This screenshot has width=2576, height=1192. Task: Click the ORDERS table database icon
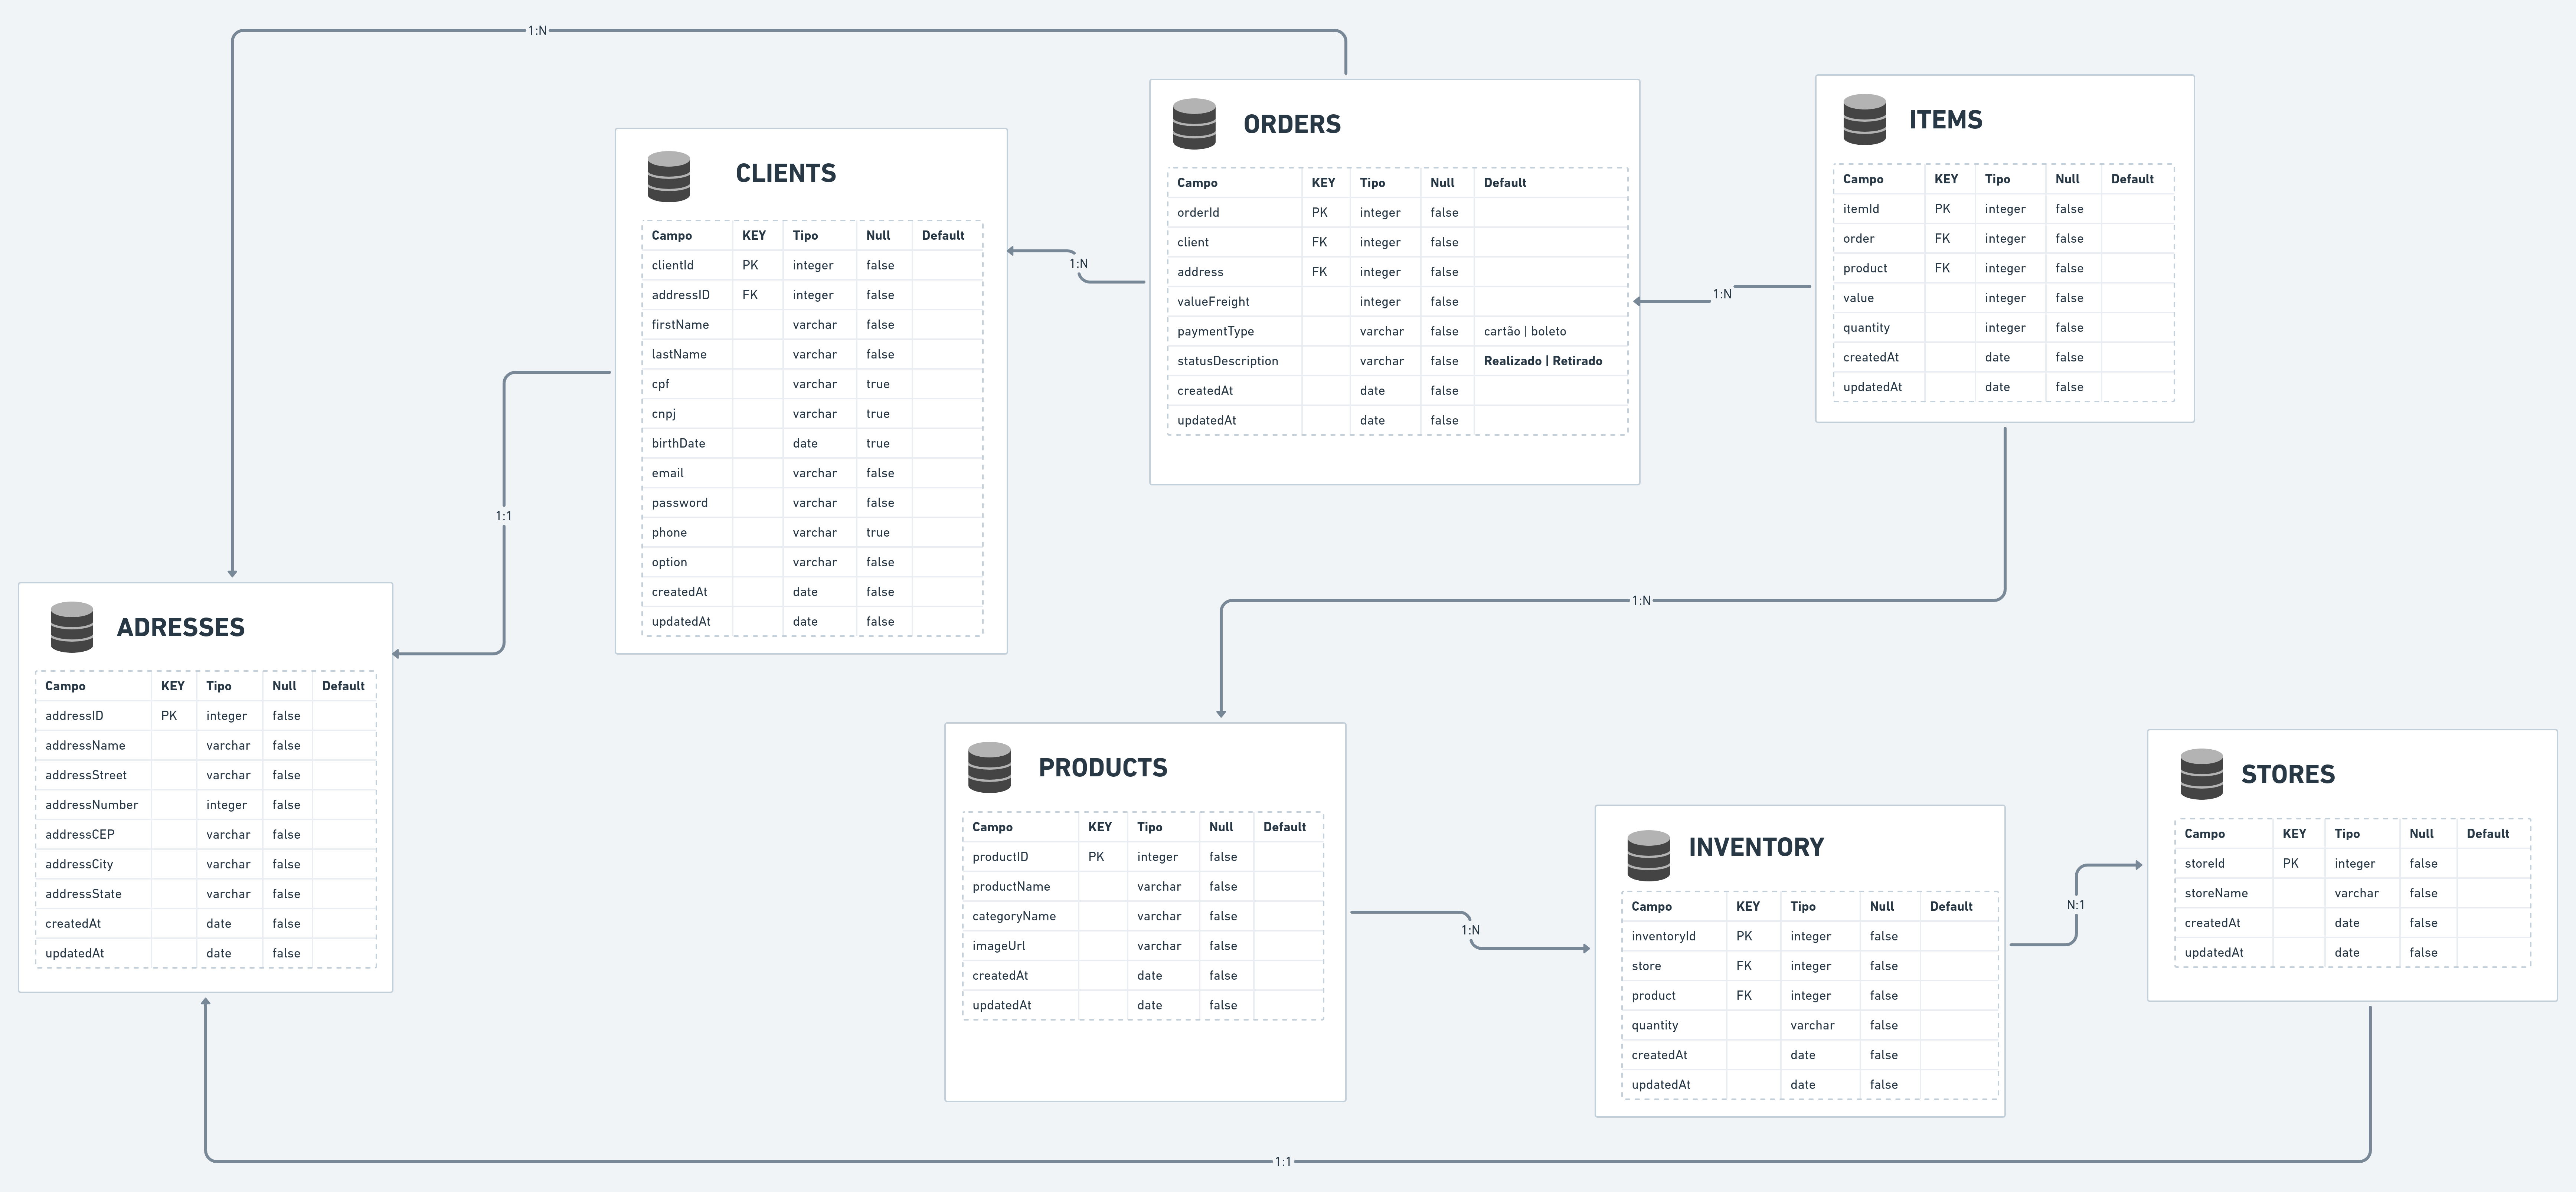tap(1194, 124)
